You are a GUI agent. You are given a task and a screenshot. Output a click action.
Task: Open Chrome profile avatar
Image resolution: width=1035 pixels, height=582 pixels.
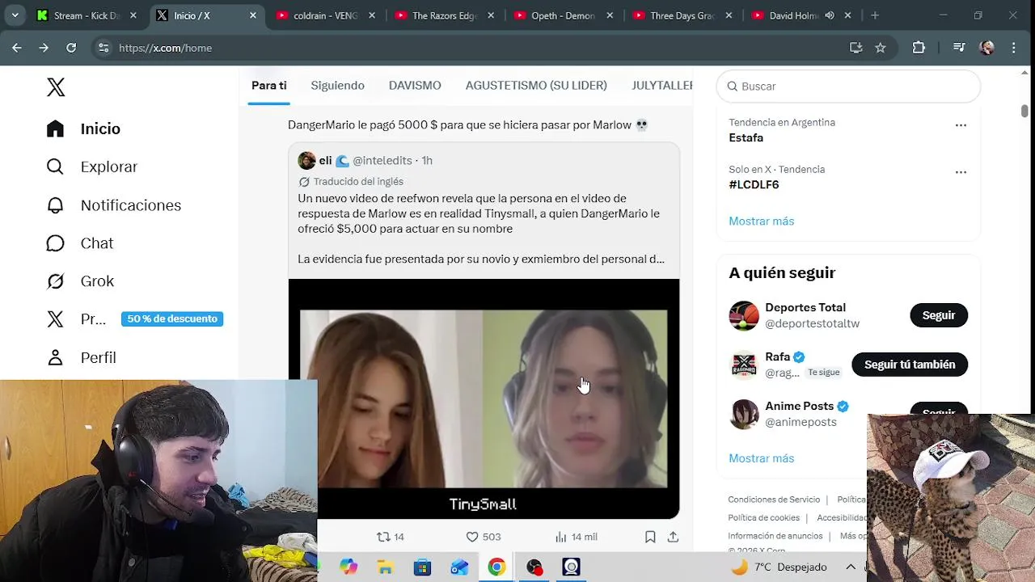click(986, 48)
